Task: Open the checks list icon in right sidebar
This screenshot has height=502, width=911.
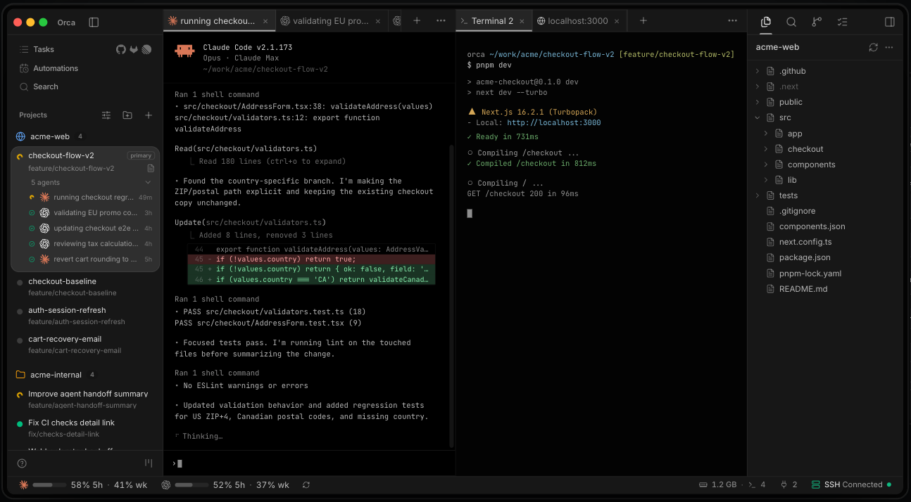Action: [842, 22]
